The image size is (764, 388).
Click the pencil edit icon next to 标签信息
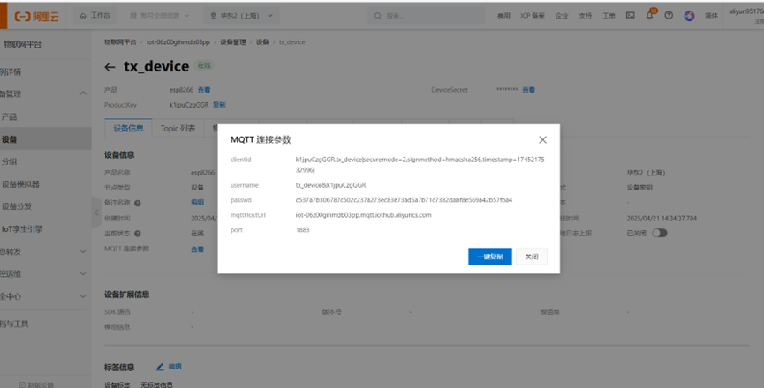(x=161, y=366)
